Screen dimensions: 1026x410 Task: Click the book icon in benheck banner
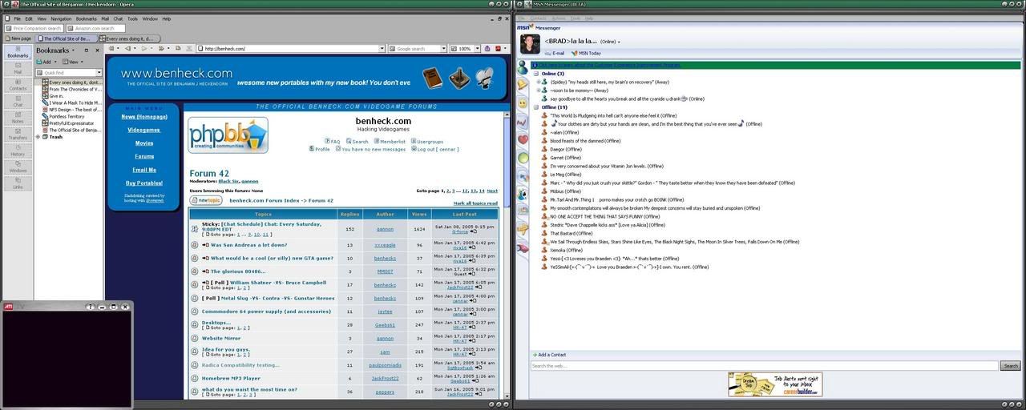click(x=432, y=78)
